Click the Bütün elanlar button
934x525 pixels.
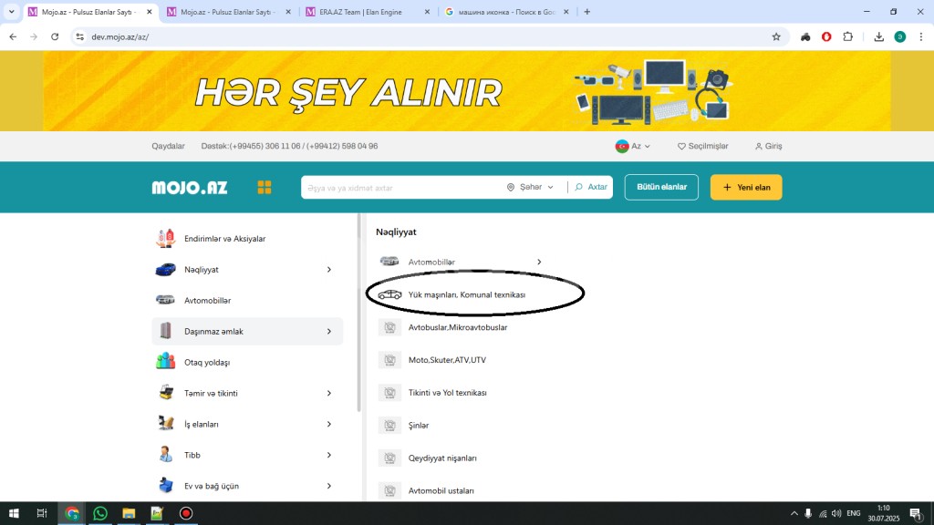661,187
